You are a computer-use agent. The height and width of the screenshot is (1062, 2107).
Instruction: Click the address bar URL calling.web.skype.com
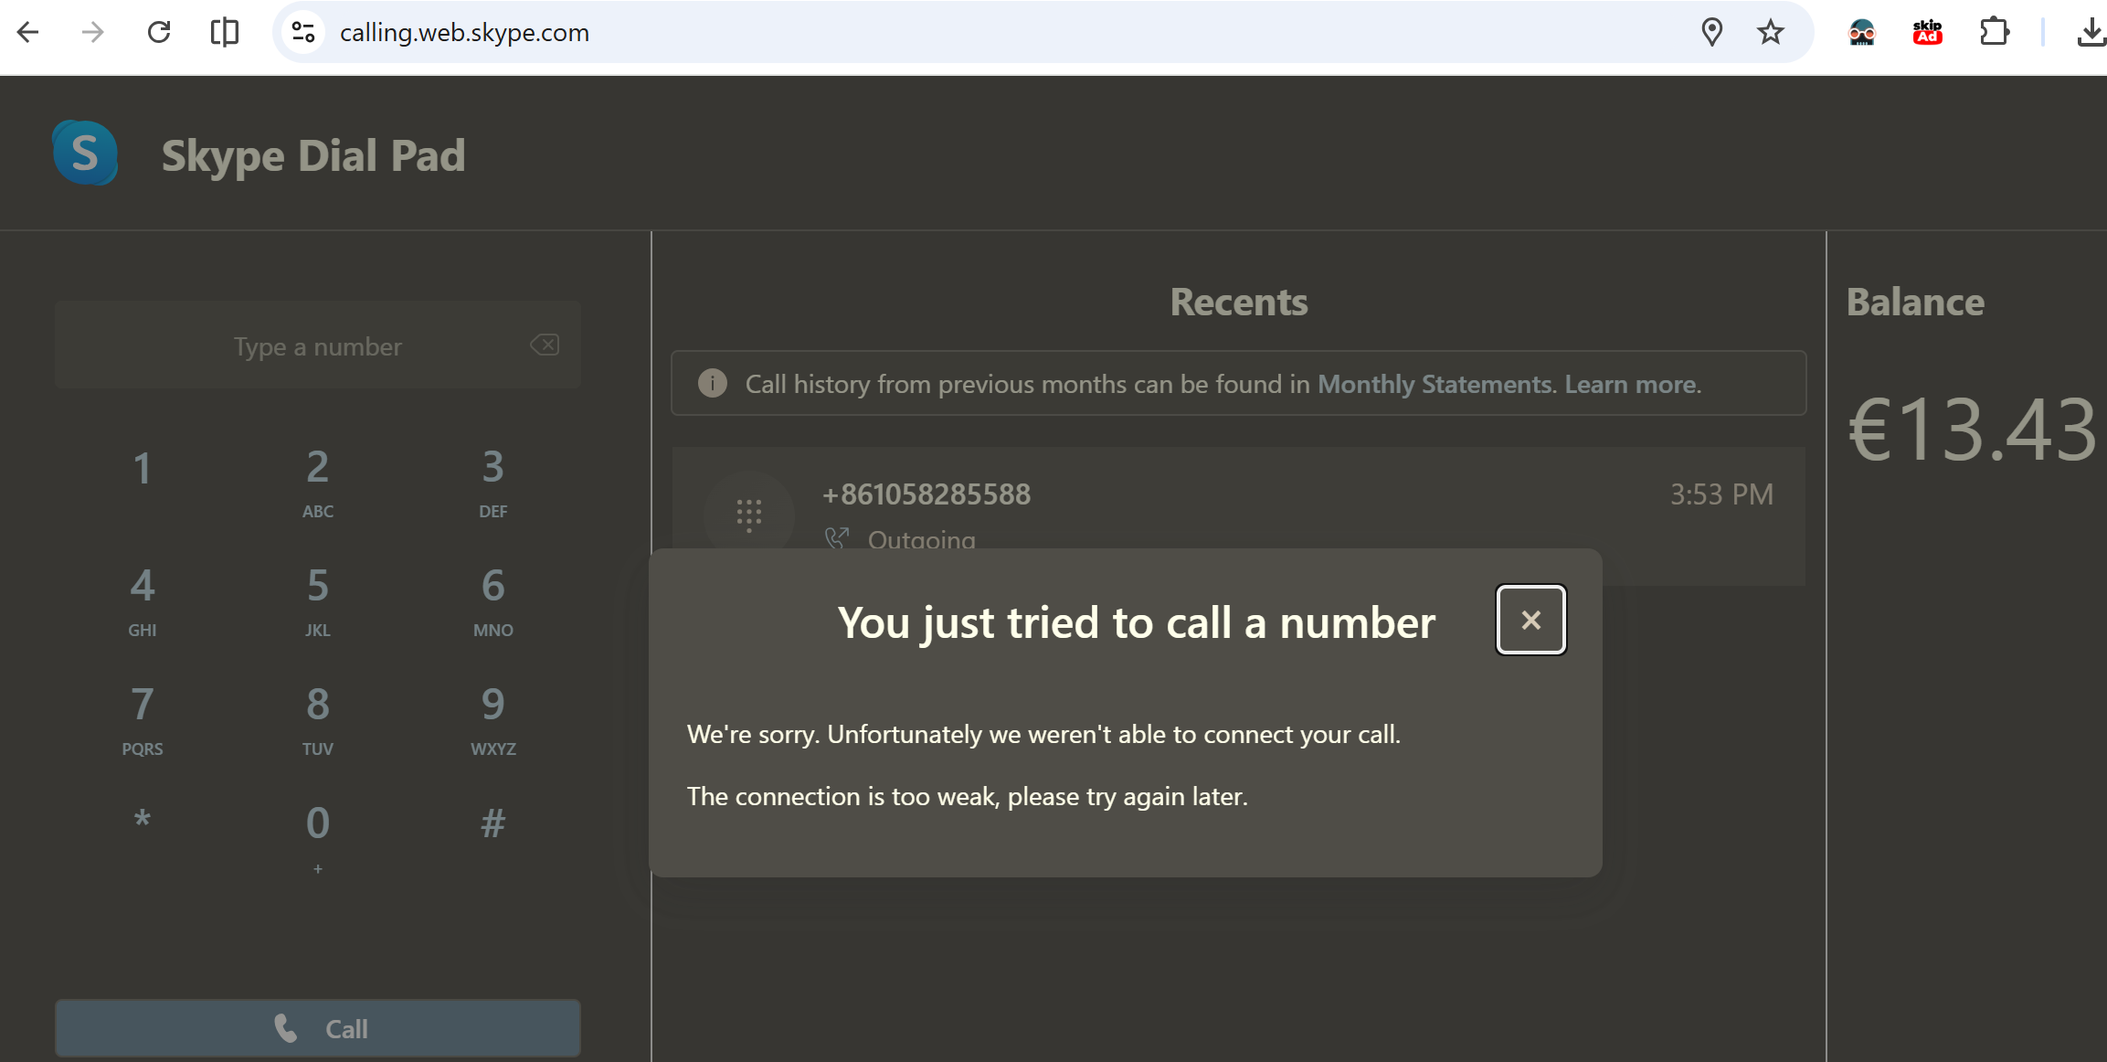pos(464,33)
